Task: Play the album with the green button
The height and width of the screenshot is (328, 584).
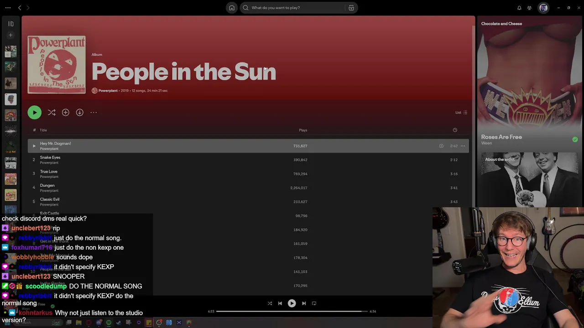Action: [34, 113]
